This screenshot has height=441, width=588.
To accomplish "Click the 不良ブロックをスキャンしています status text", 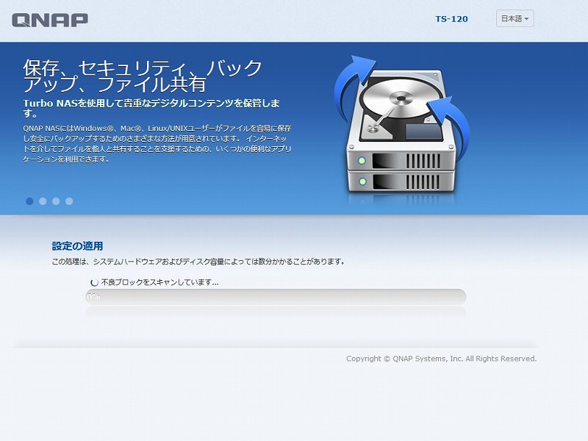I will point(160,282).
